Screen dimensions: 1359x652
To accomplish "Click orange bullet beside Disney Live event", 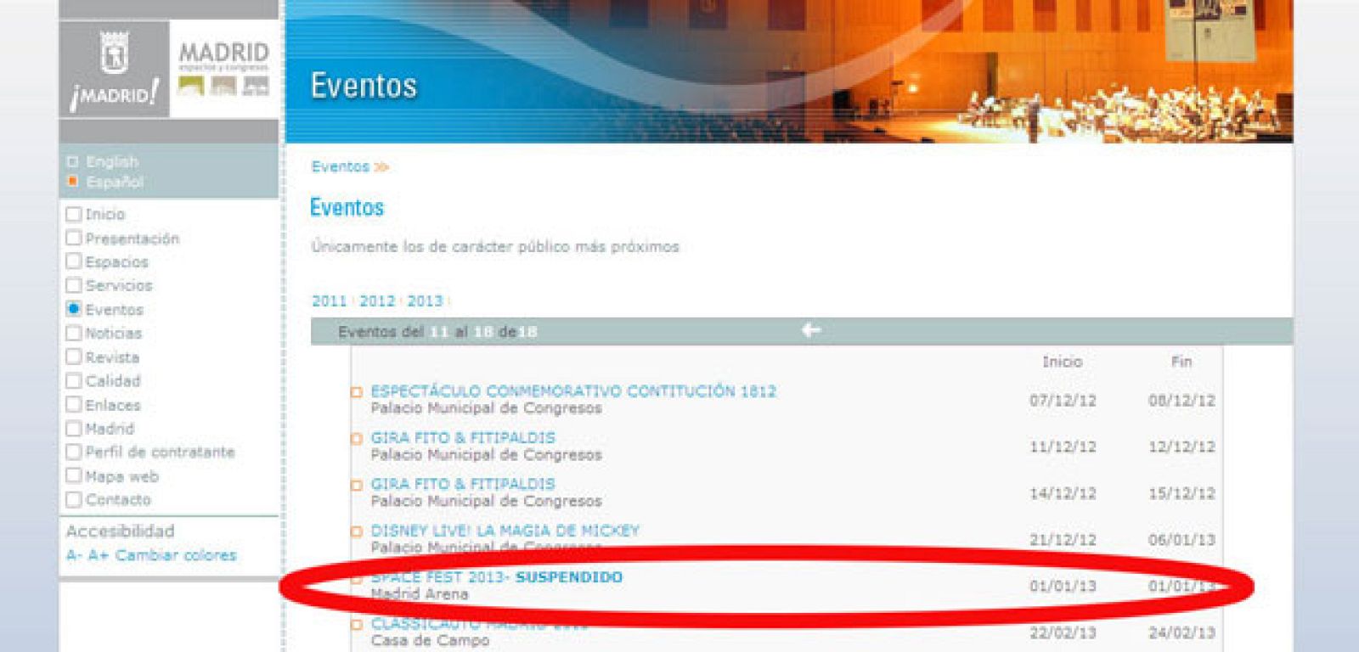I will tap(357, 531).
